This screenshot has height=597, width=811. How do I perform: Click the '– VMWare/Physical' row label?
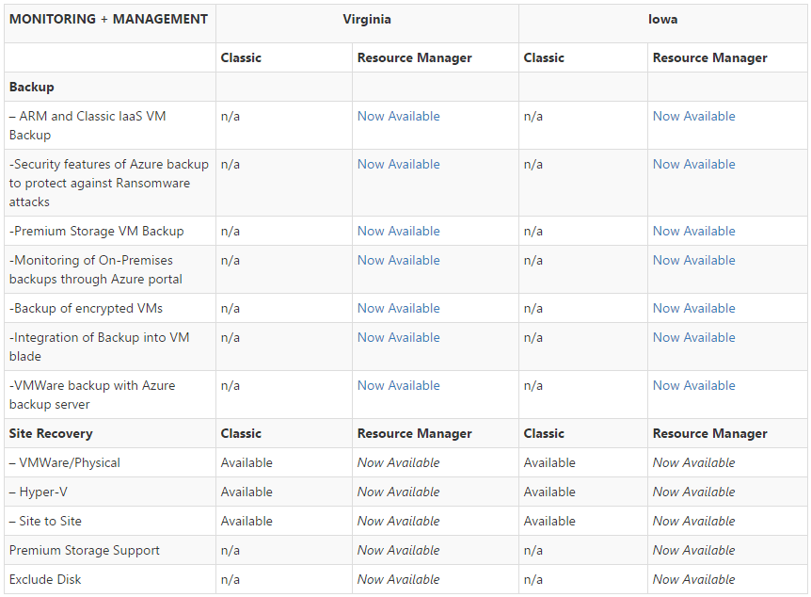pyautogui.click(x=65, y=462)
